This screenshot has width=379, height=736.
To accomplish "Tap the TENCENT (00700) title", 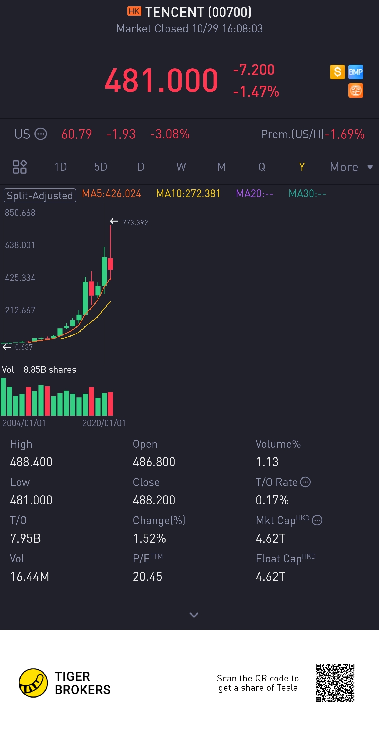I will click(198, 12).
